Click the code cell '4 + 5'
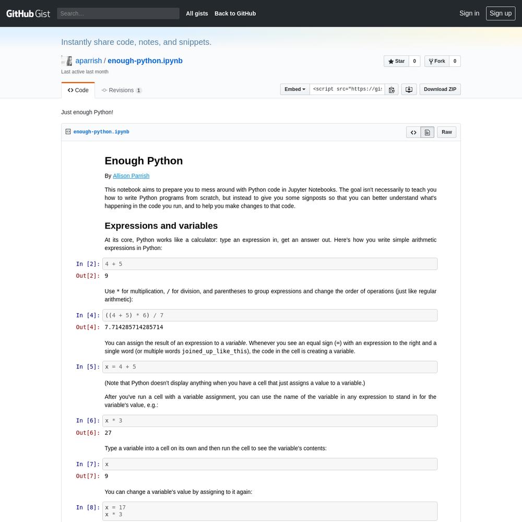Viewport: 522px width, 522px height. (270, 264)
